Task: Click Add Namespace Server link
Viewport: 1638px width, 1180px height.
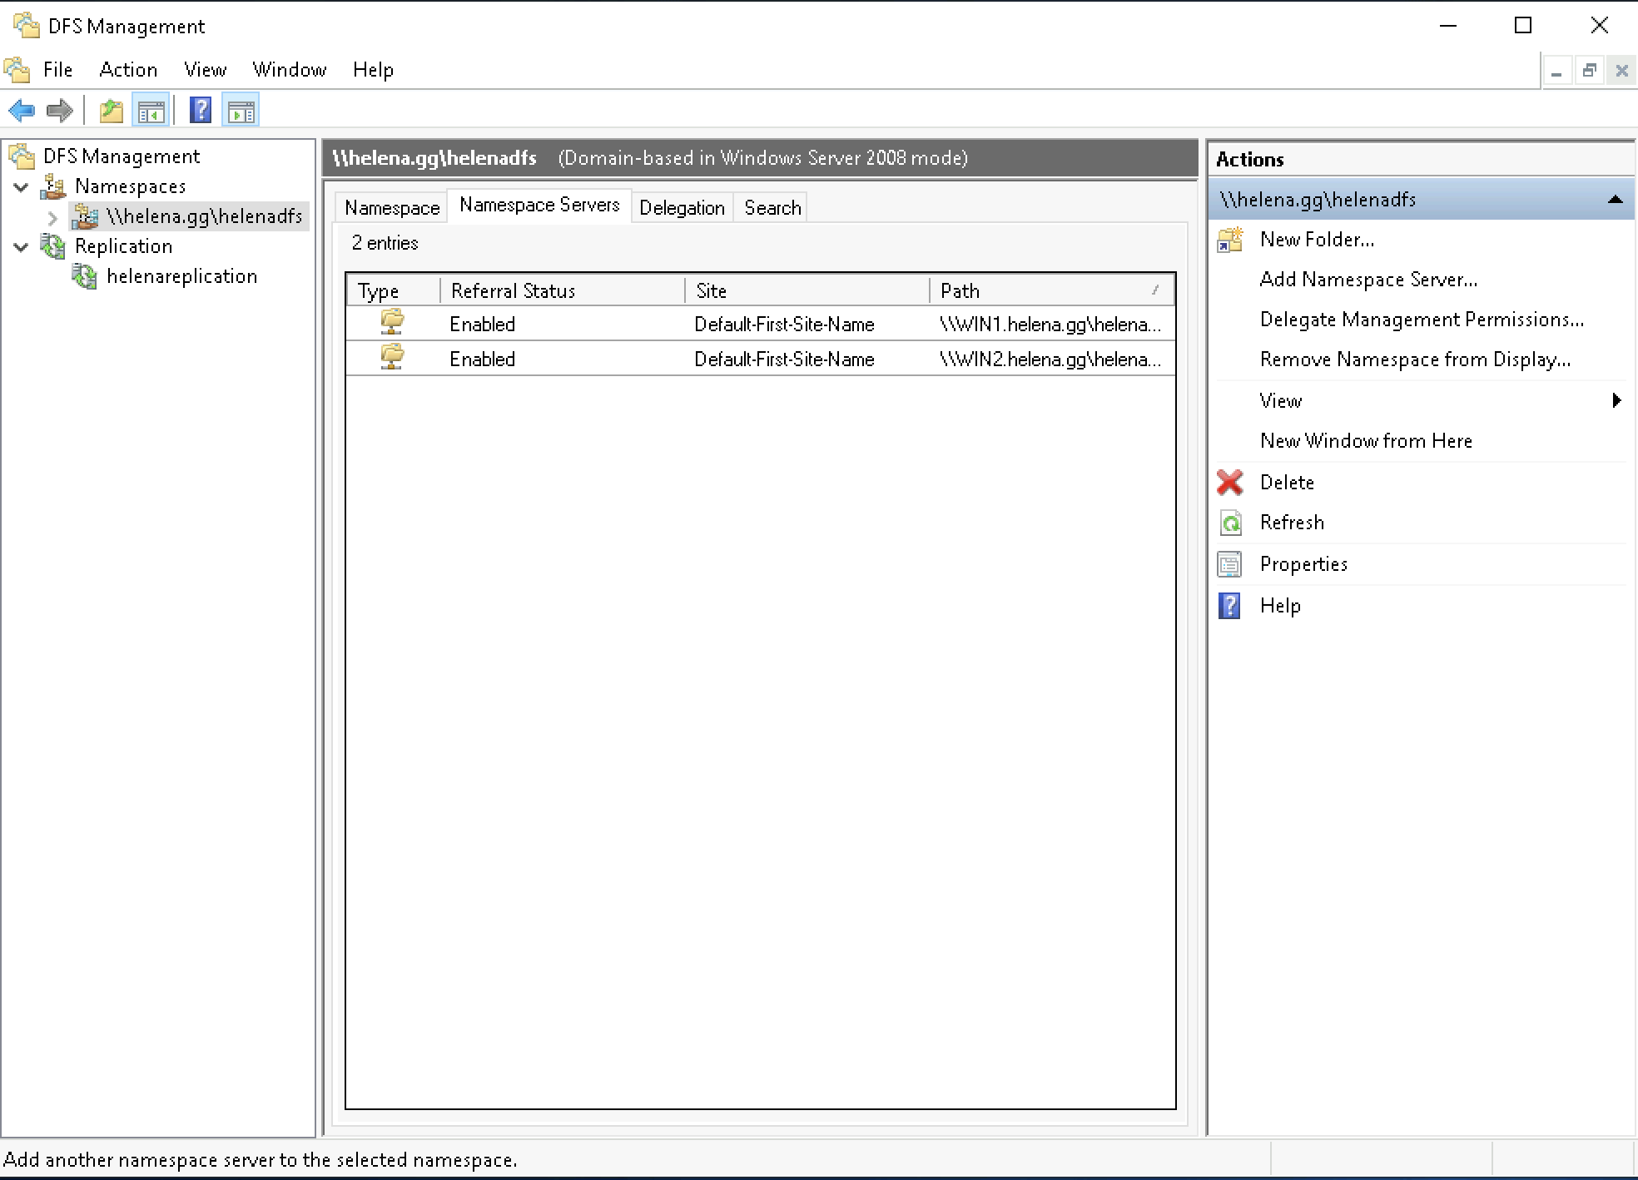Action: [1367, 280]
